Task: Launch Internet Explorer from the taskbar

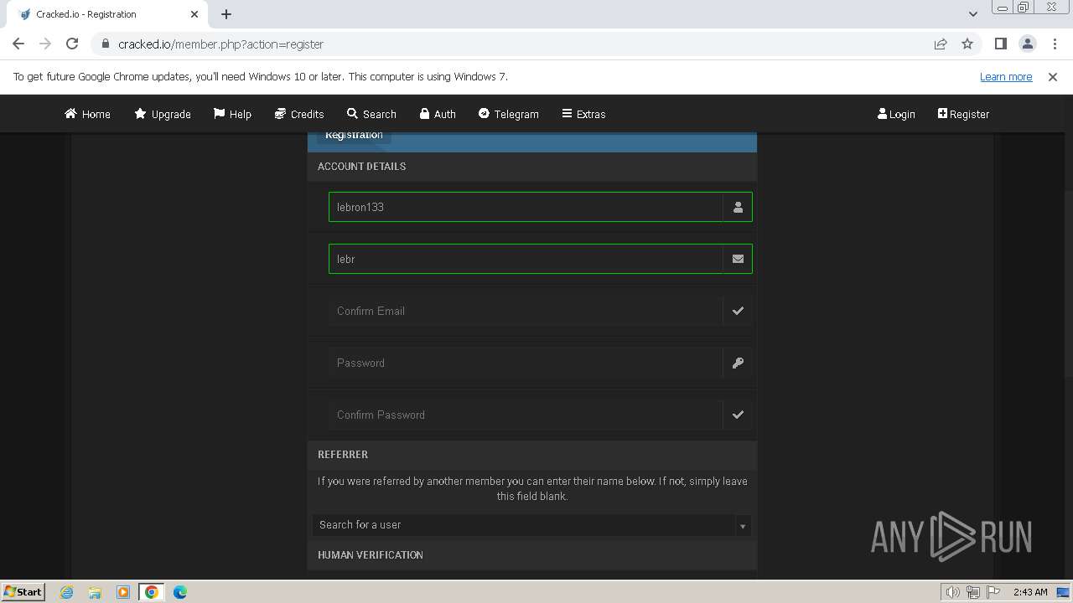Action: (x=66, y=592)
